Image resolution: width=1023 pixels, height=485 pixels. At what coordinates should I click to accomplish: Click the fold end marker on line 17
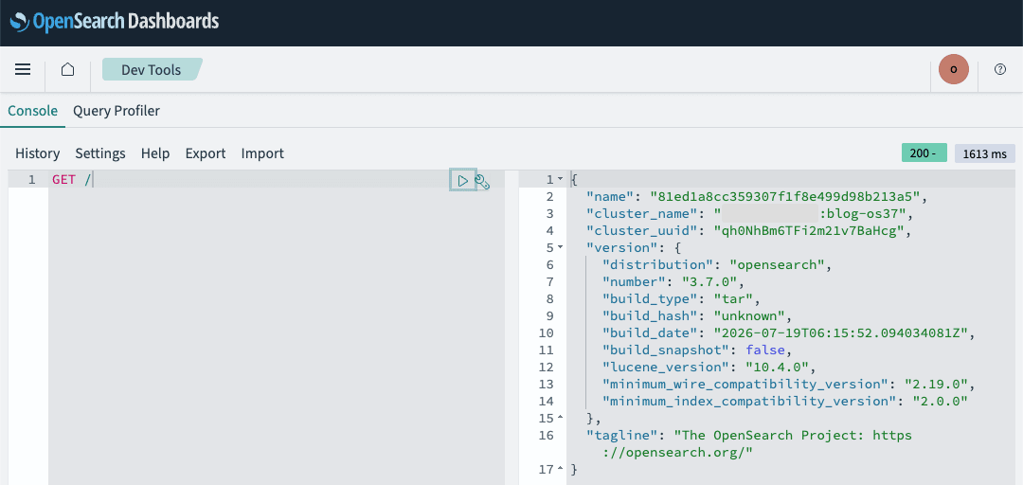pos(561,469)
